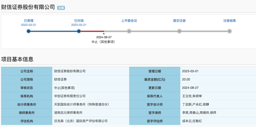Click the 更新日期 header cell

(x=155, y=88)
